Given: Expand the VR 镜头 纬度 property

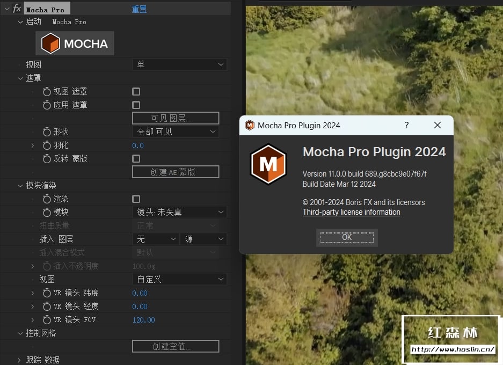Looking at the screenshot, I should click(32, 293).
